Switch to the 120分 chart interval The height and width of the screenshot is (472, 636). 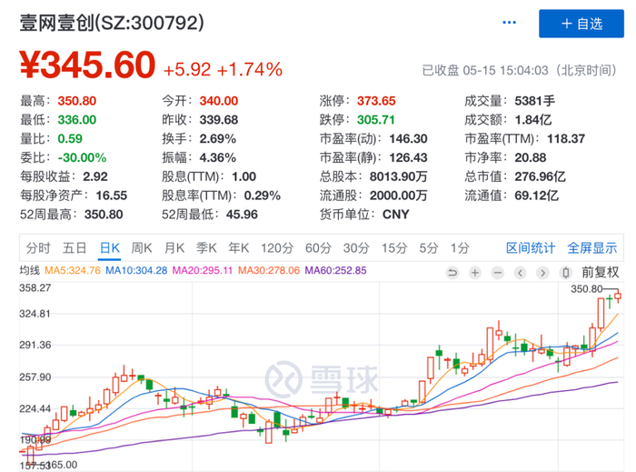[277, 247]
